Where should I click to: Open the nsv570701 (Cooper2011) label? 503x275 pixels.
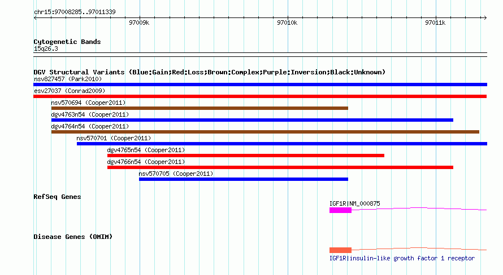[x=114, y=138]
